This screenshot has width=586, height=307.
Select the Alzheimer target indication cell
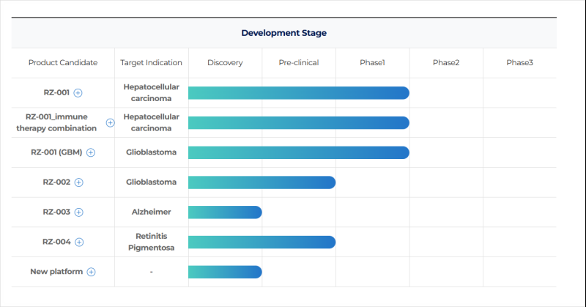151,212
